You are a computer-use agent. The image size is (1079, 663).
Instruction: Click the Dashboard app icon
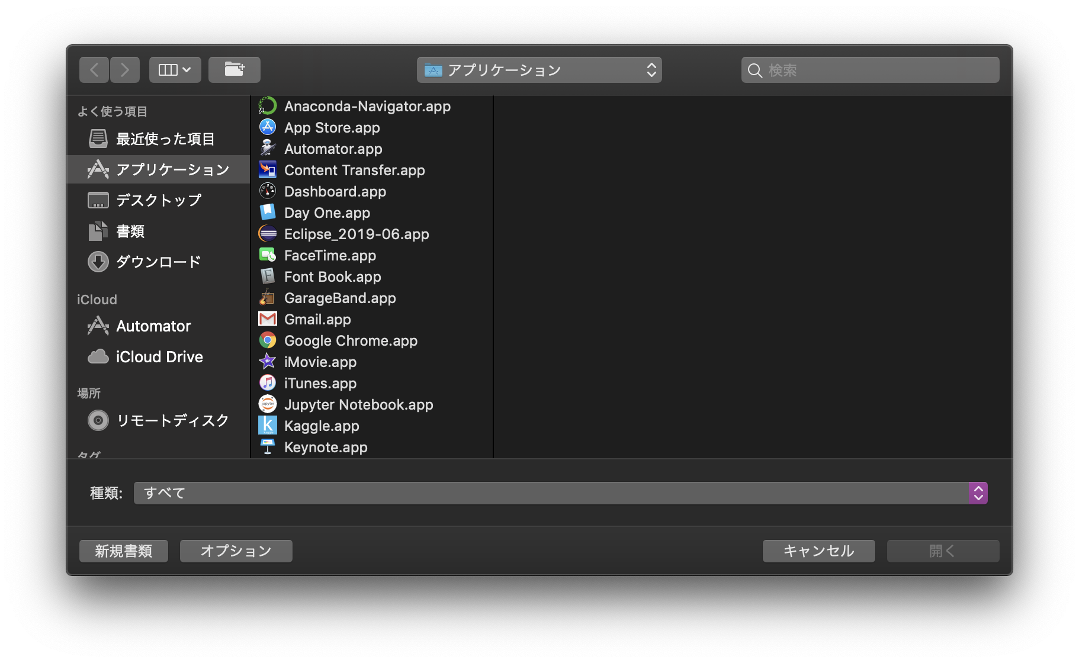coord(268,191)
